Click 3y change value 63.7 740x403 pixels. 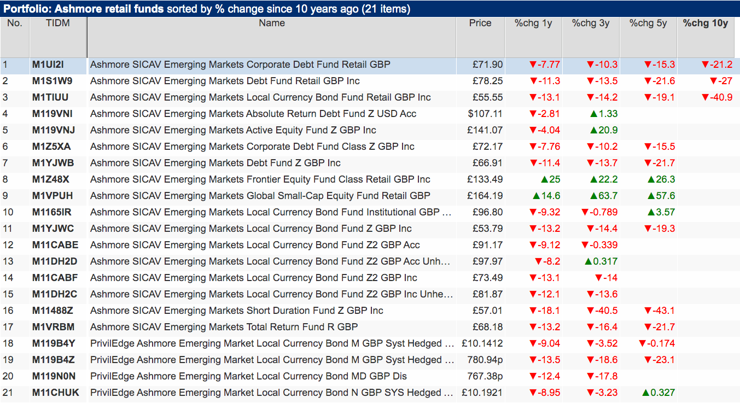[603, 196]
